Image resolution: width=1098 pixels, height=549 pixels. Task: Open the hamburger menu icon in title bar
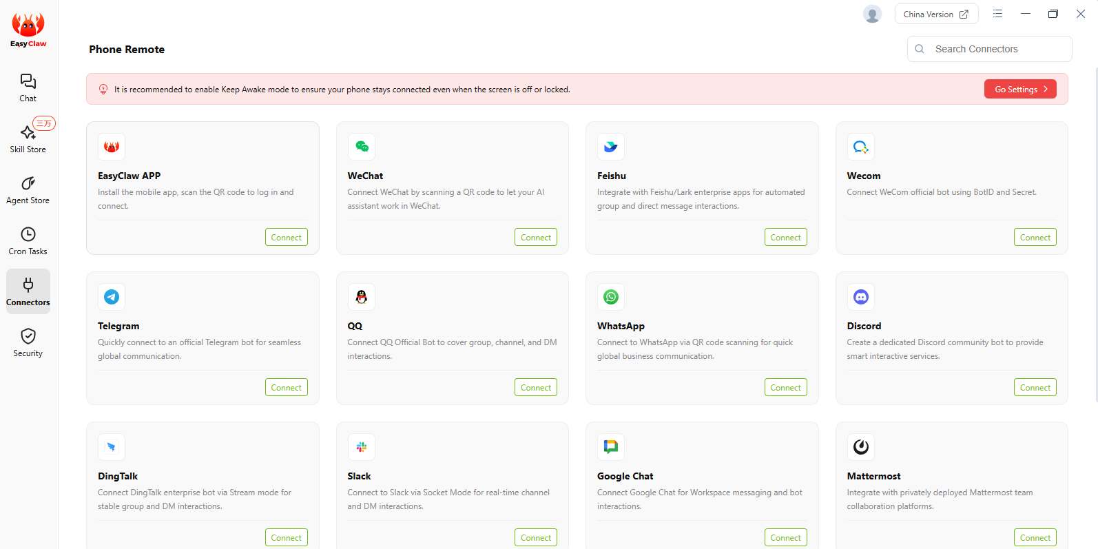point(997,14)
